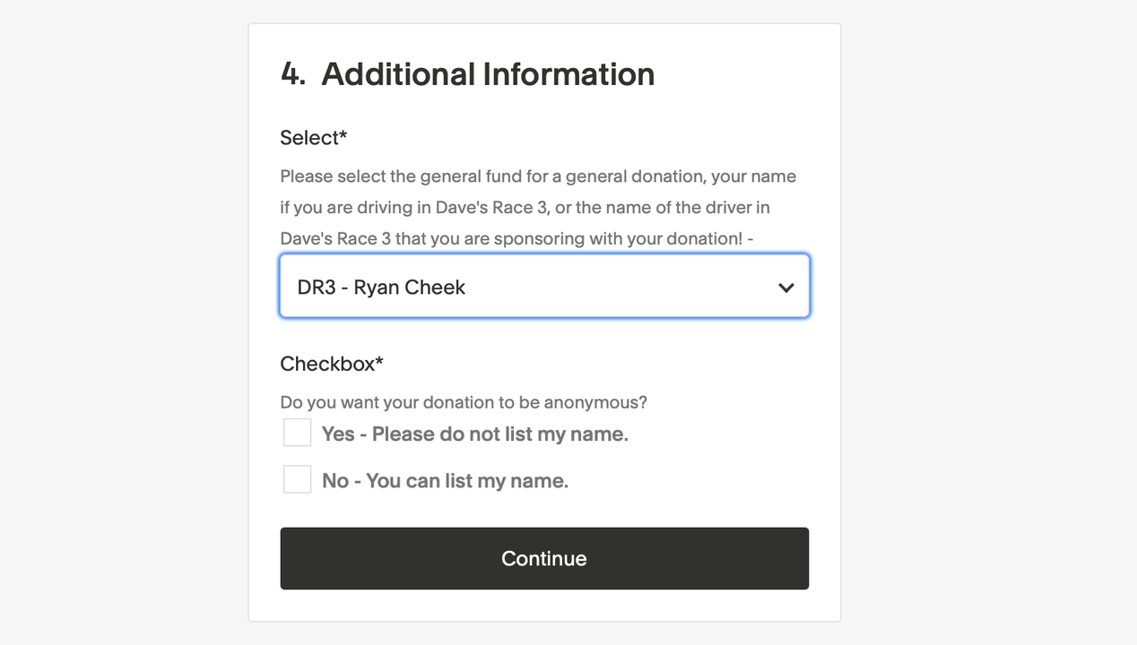Click the step number '4.' in the heading
The width and height of the screenshot is (1137, 645).
point(293,74)
